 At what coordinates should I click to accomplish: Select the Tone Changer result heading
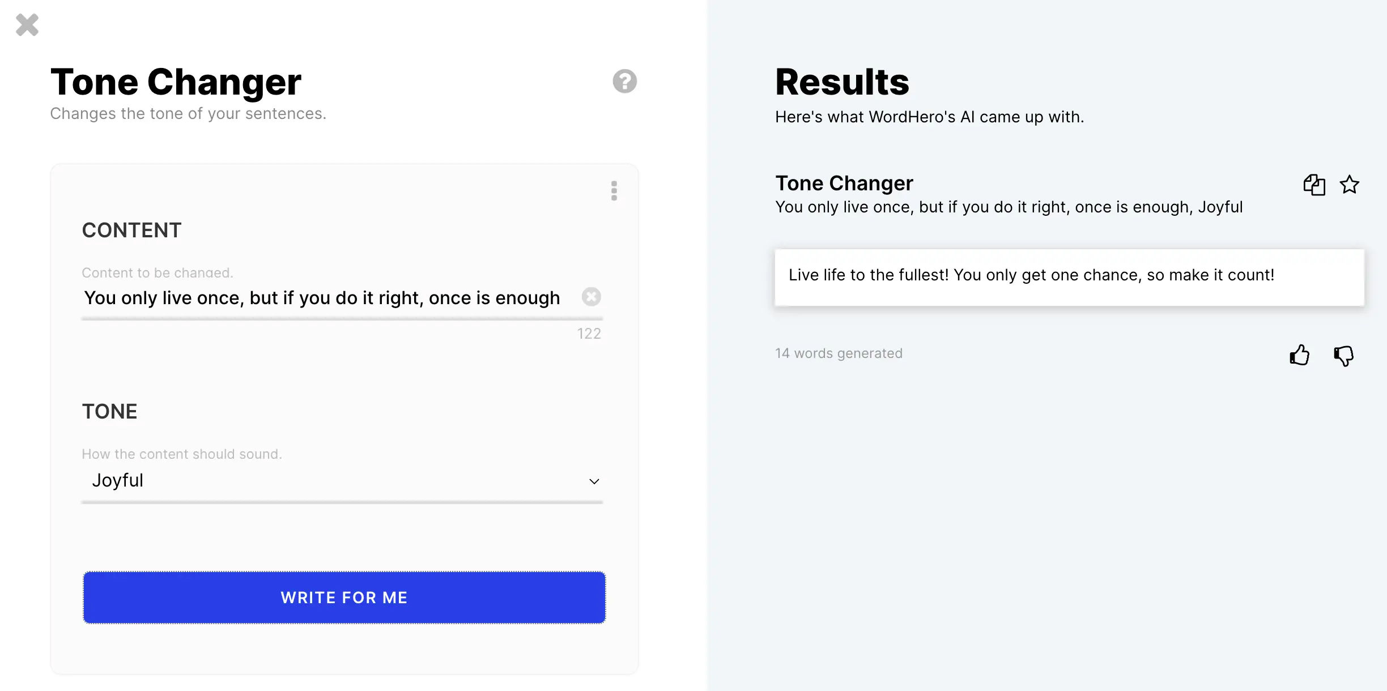(844, 182)
